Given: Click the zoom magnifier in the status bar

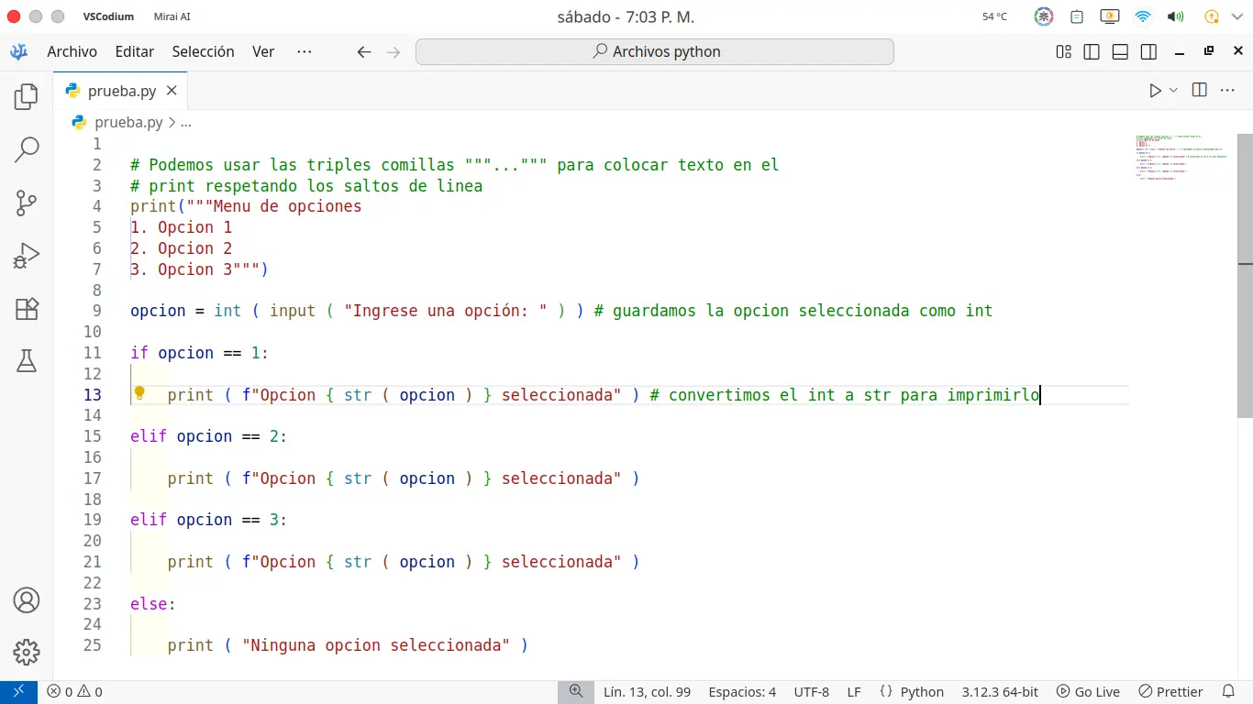Looking at the screenshot, I should pos(576,692).
